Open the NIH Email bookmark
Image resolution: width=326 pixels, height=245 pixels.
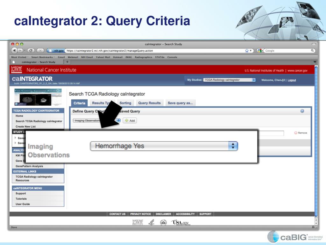pos(87,57)
